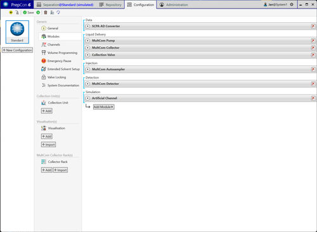The height and width of the screenshot is (232, 317).
Task: Click the settings gear next to user name
Action: 292,4
